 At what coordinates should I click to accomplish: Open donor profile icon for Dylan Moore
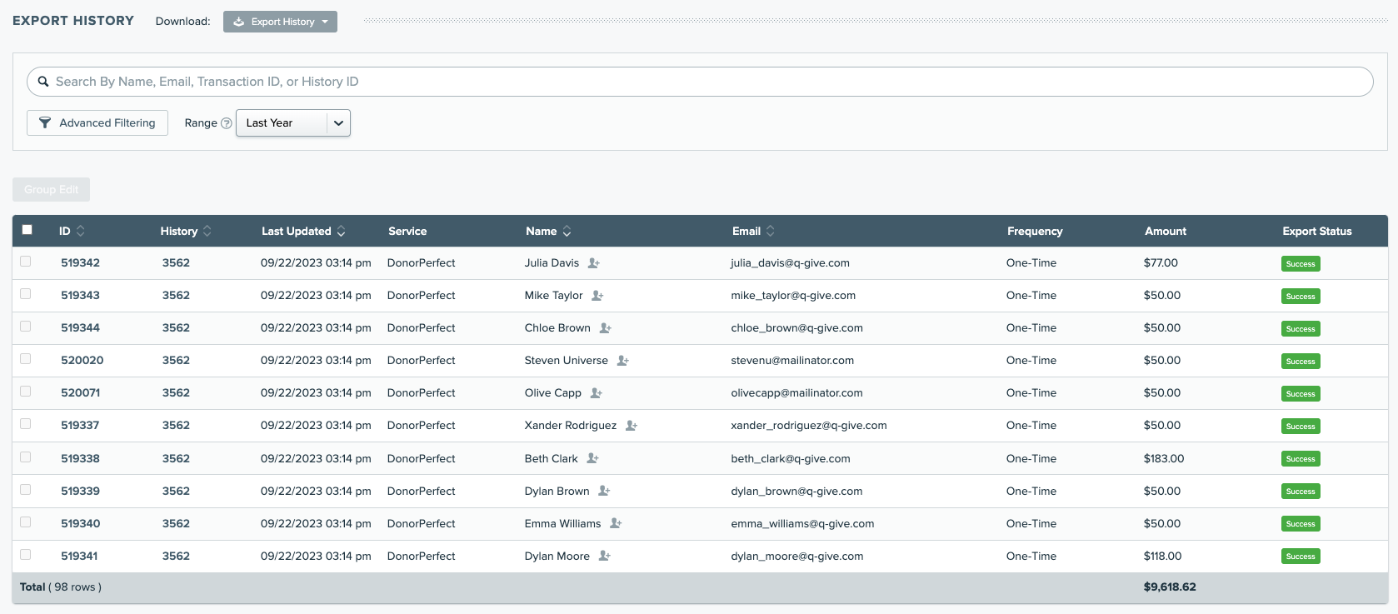[604, 556]
